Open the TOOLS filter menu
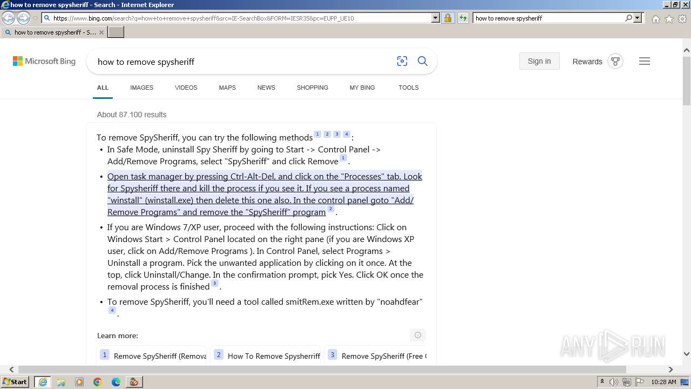This screenshot has width=691, height=389. click(409, 88)
